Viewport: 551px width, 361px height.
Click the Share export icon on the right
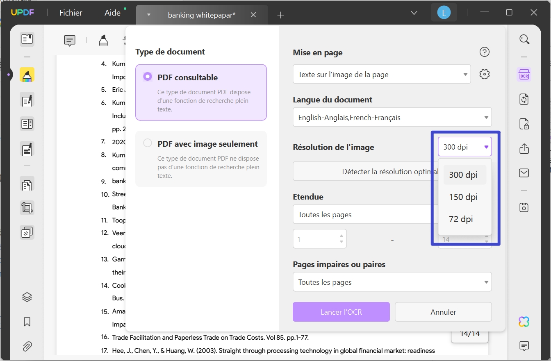524,149
